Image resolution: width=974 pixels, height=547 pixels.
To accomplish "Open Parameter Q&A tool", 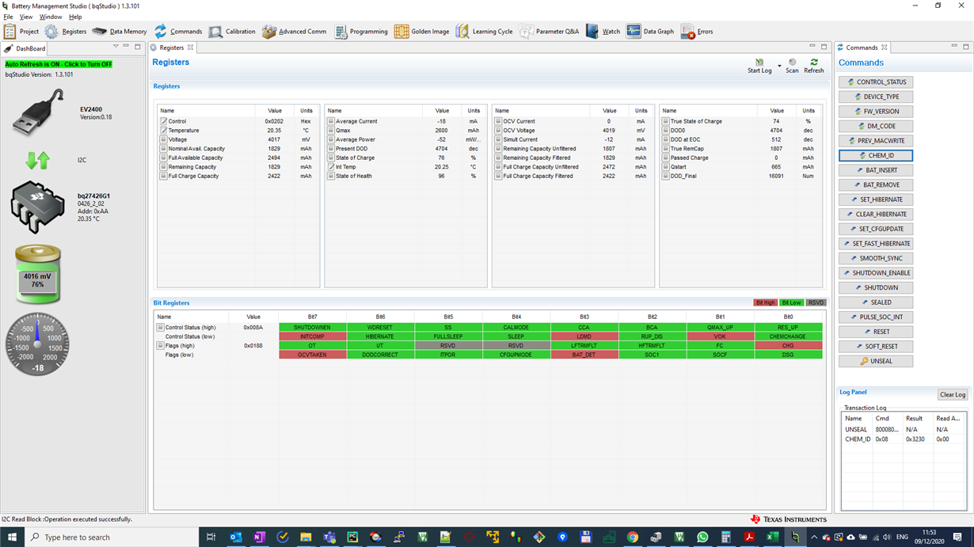I will pyautogui.click(x=550, y=32).
